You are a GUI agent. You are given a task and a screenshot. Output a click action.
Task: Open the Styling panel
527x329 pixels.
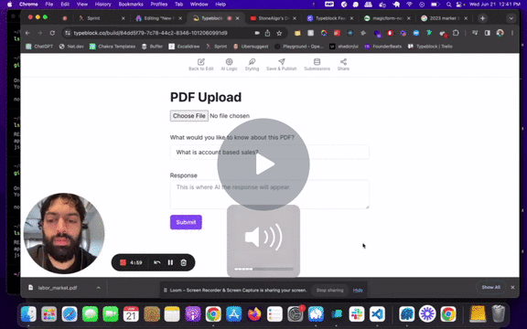coord(252,65)
